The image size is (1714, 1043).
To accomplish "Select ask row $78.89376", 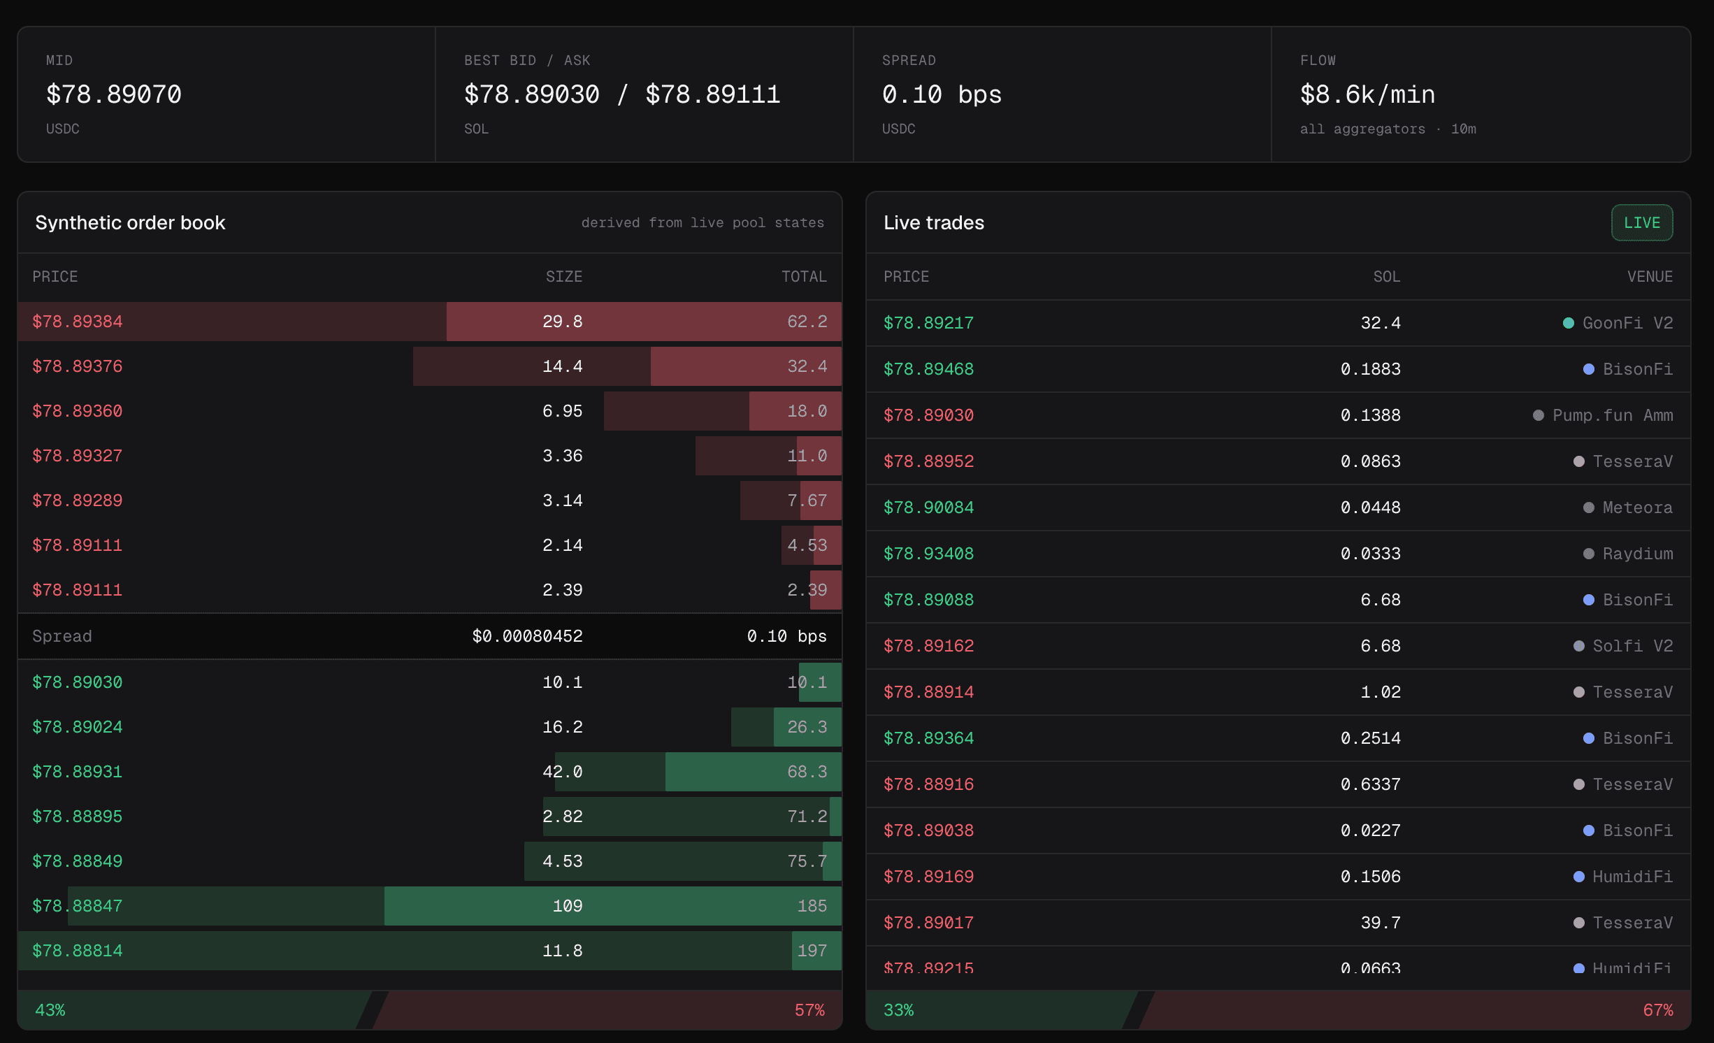I will tap(430, 366).
